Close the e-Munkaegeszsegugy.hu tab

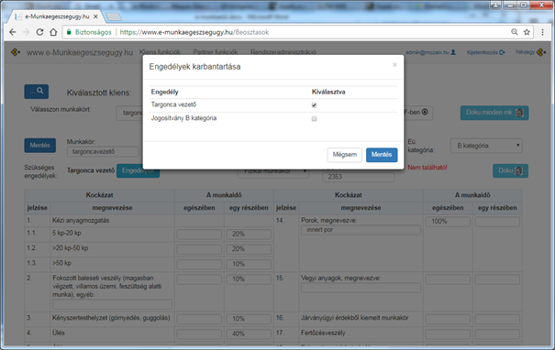(95, 16)
